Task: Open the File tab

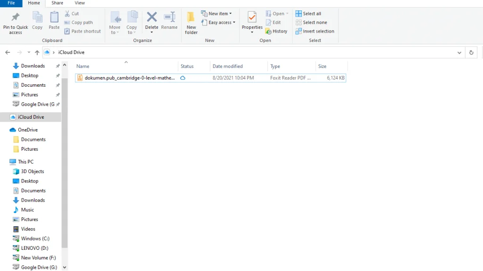Action: (x=11, y=3)
